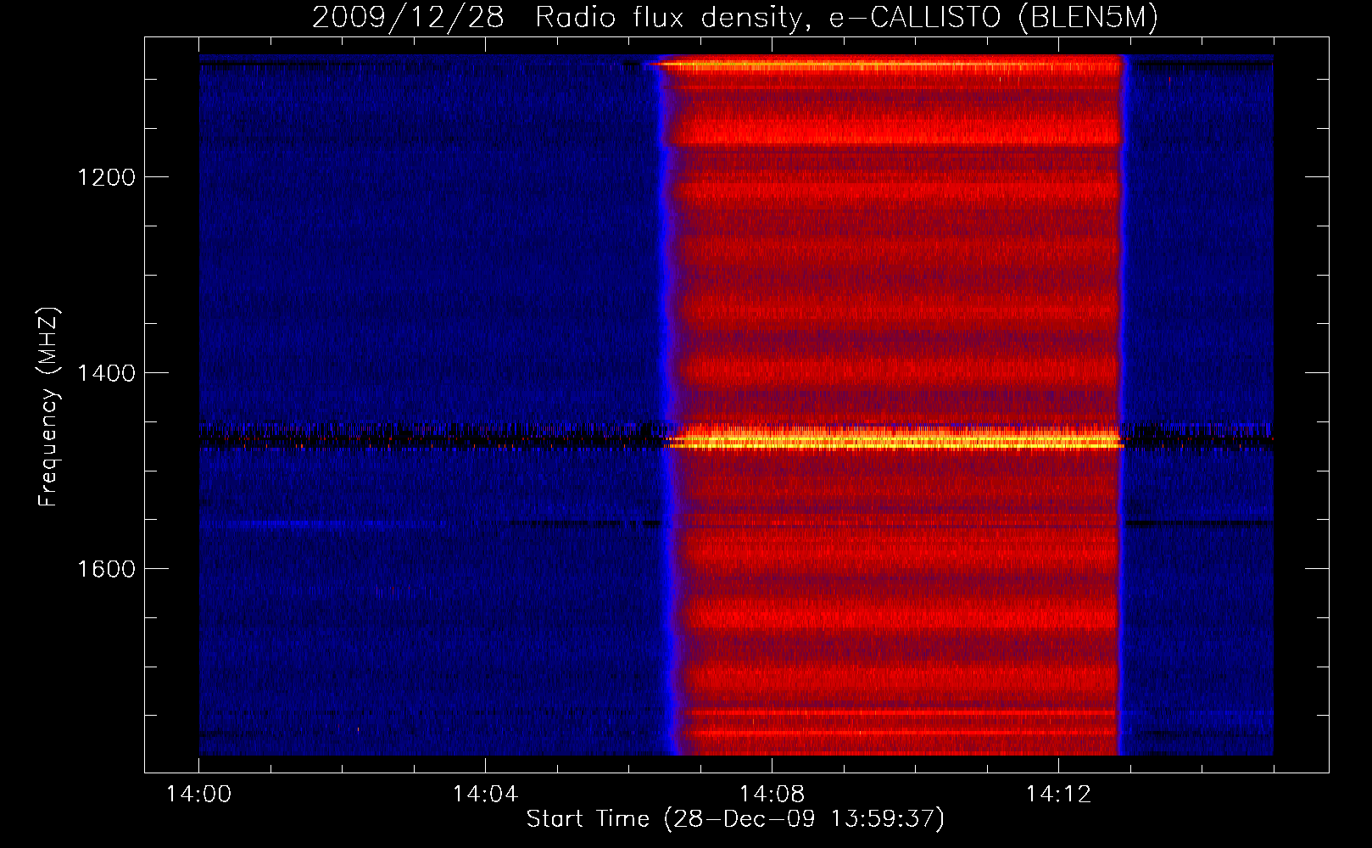The width and height of the screenshot is (1372, 848).
Task: Click the 1200 frequency tick label
Action: (106, 177)
